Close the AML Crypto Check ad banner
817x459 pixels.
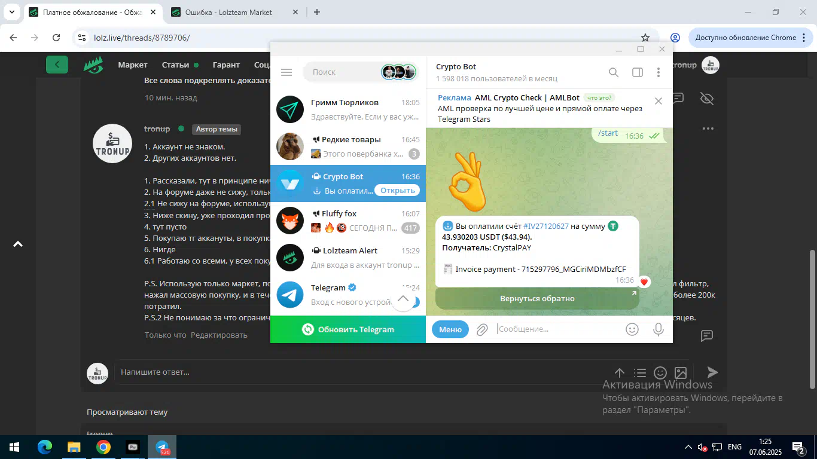pyautogui.click(x=659, y=101)
